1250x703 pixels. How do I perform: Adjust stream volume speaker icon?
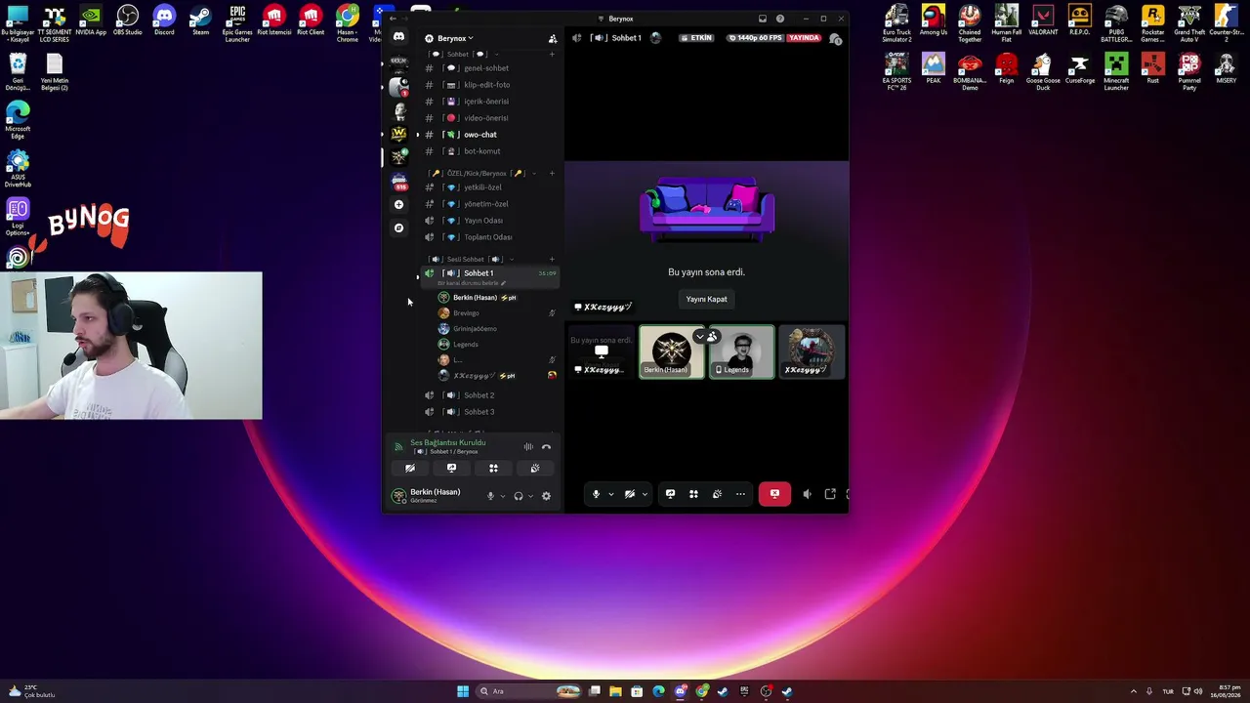[x=807, y=494]
